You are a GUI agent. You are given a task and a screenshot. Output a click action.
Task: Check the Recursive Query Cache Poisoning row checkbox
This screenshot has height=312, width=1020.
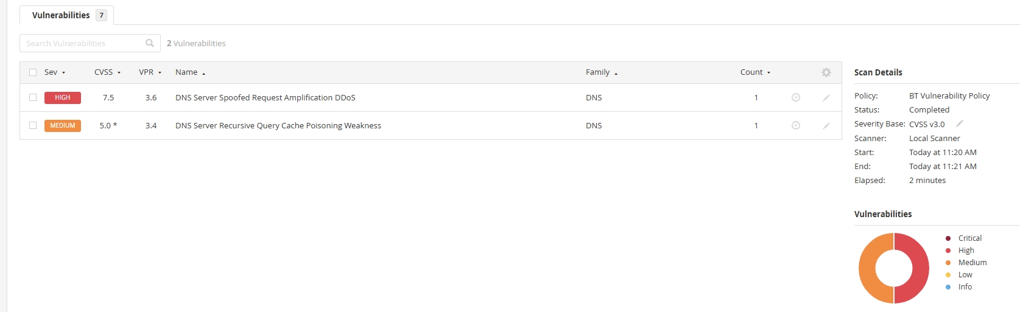click(x=33, y=125)
